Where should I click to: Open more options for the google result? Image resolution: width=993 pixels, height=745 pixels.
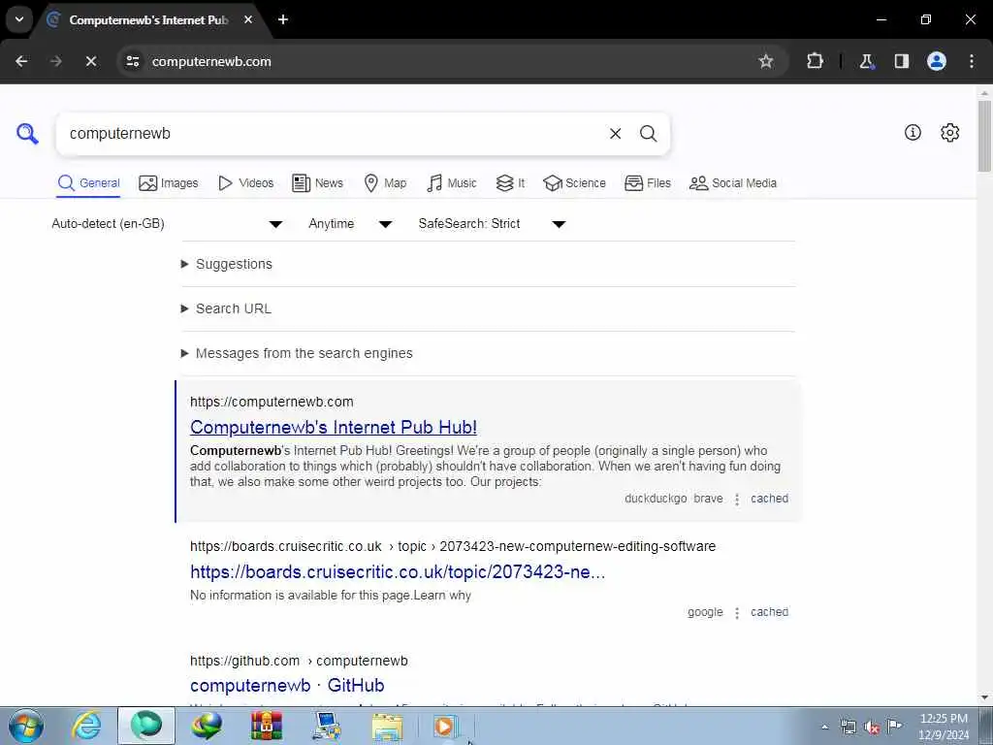[737, 613]
